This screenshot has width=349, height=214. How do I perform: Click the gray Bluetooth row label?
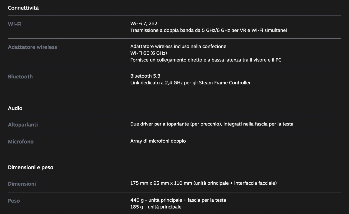[x=20, y=77]
